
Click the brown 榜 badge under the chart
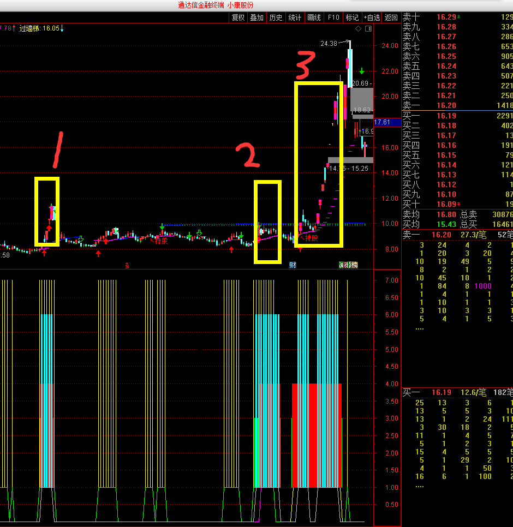[355, 265]
